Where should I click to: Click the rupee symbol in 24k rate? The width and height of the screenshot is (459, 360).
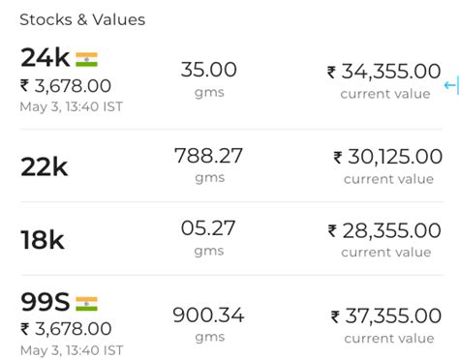24,86
